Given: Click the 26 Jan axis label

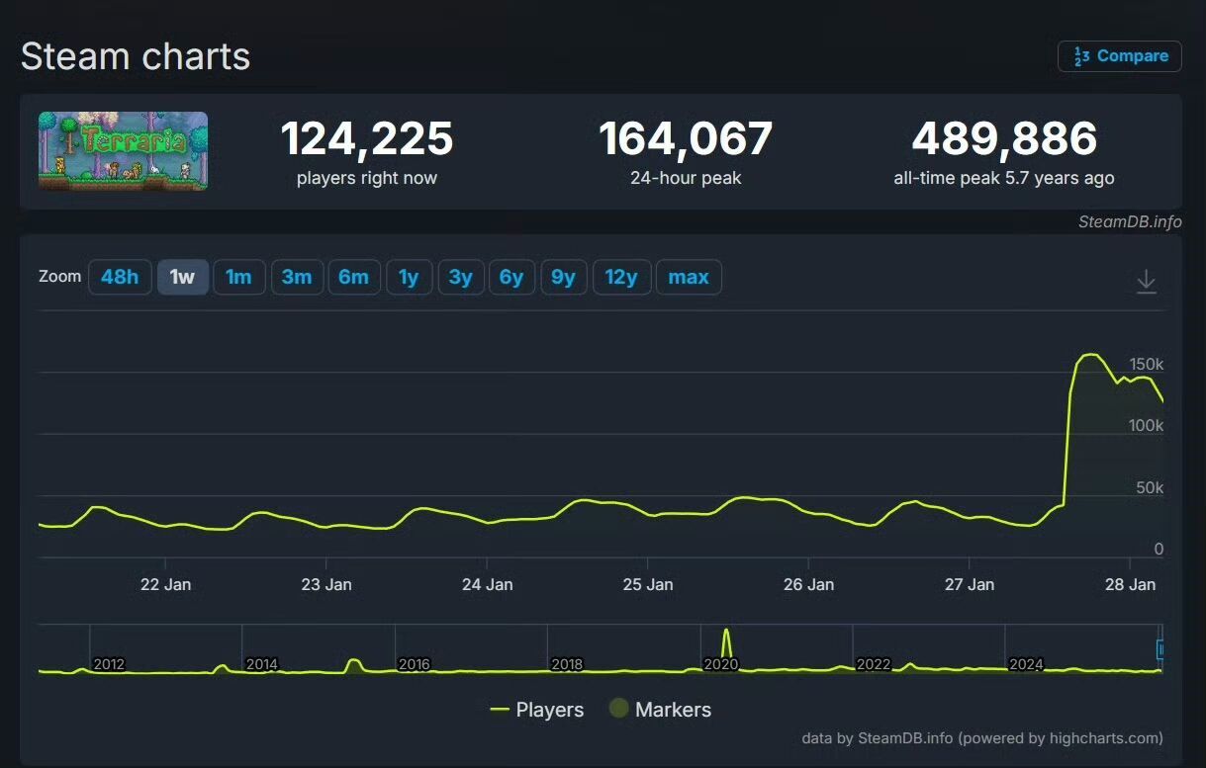Looking at the screenshot, I should (808, 584).
